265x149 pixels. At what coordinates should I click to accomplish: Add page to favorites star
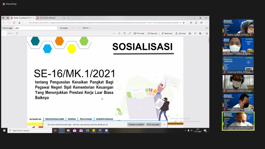point(184,23)
